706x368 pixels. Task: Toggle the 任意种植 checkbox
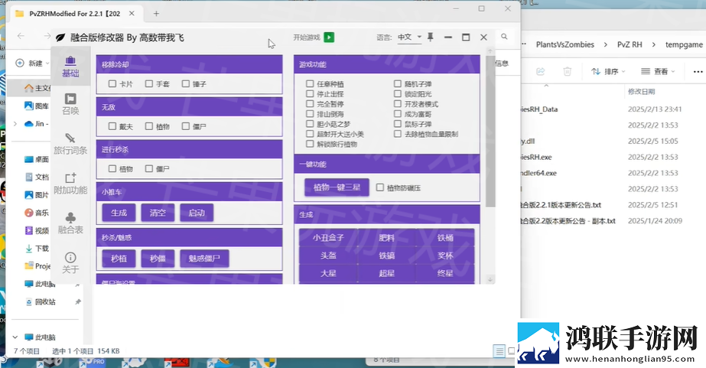(310, 84)
